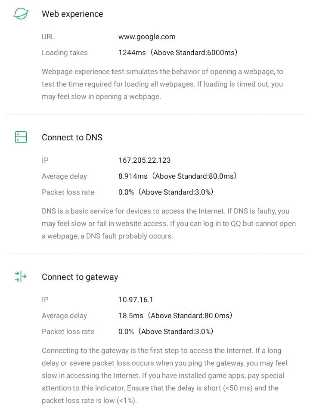Viewport: 310px width, 412px height.
Task: Click the Loading takes label
Action: (65, 53)
